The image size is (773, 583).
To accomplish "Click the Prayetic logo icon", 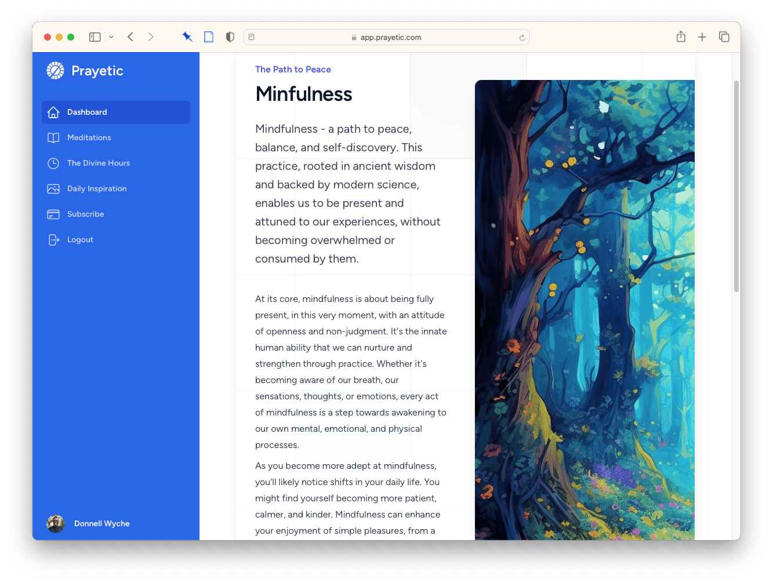I will [x=55, y=71].
